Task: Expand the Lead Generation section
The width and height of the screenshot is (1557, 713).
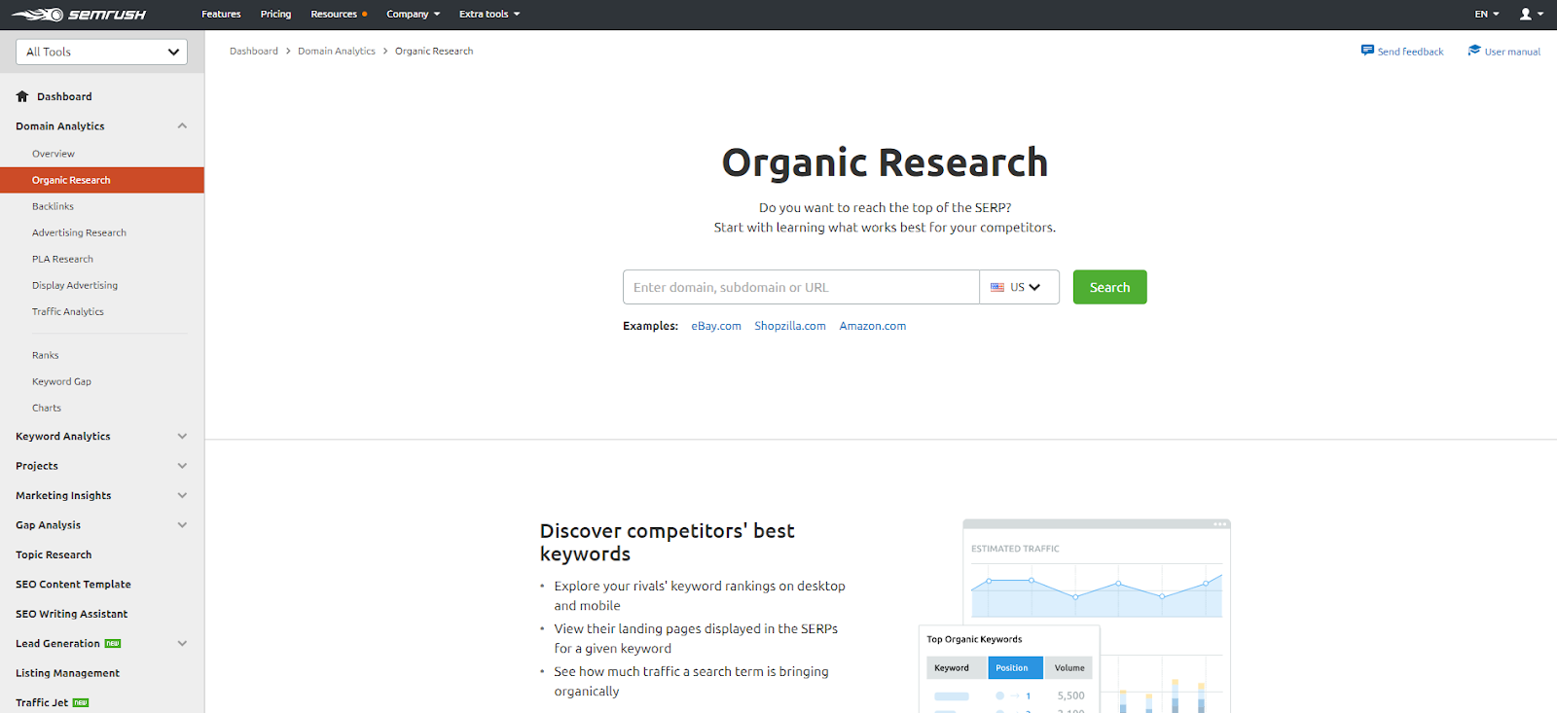Action: (182, 644)
